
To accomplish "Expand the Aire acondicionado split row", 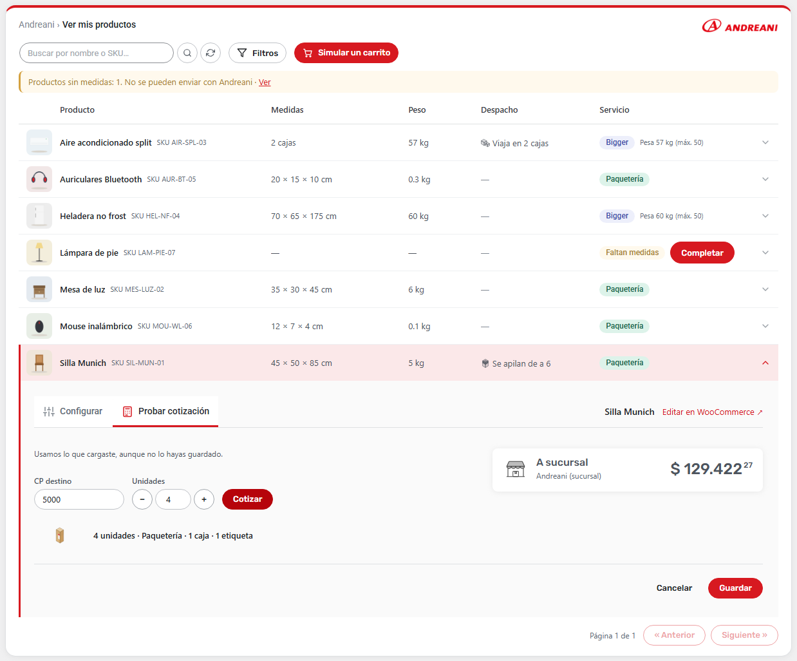I will [x=765, y=142].
